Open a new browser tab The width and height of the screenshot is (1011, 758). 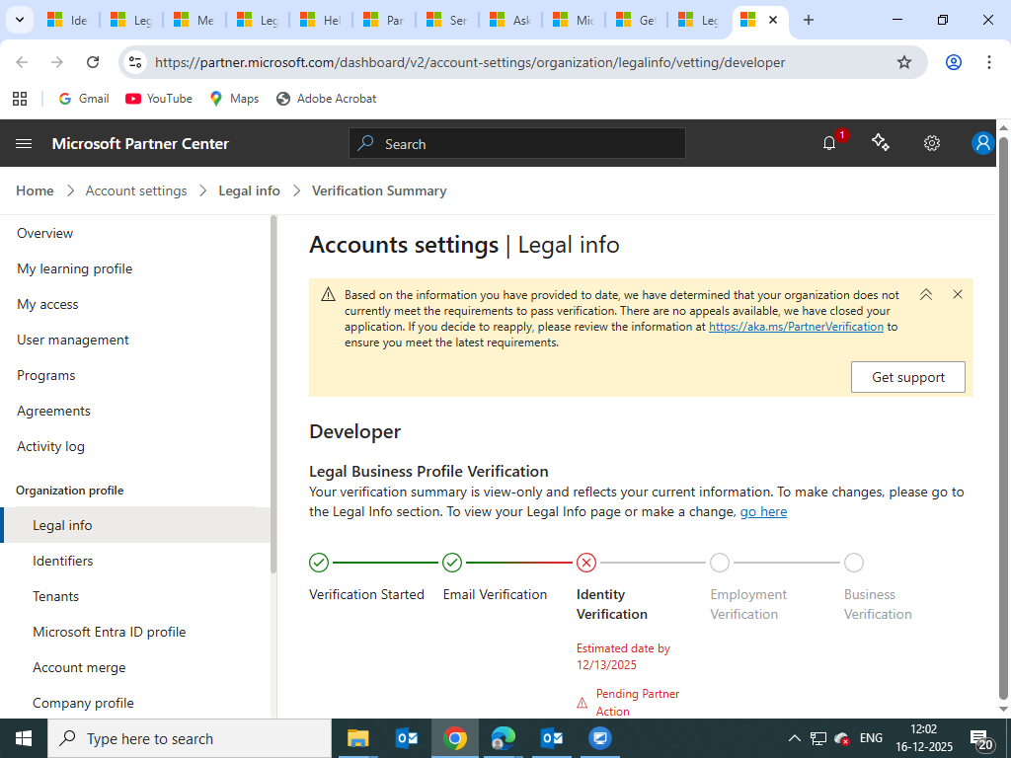[809, 20]
